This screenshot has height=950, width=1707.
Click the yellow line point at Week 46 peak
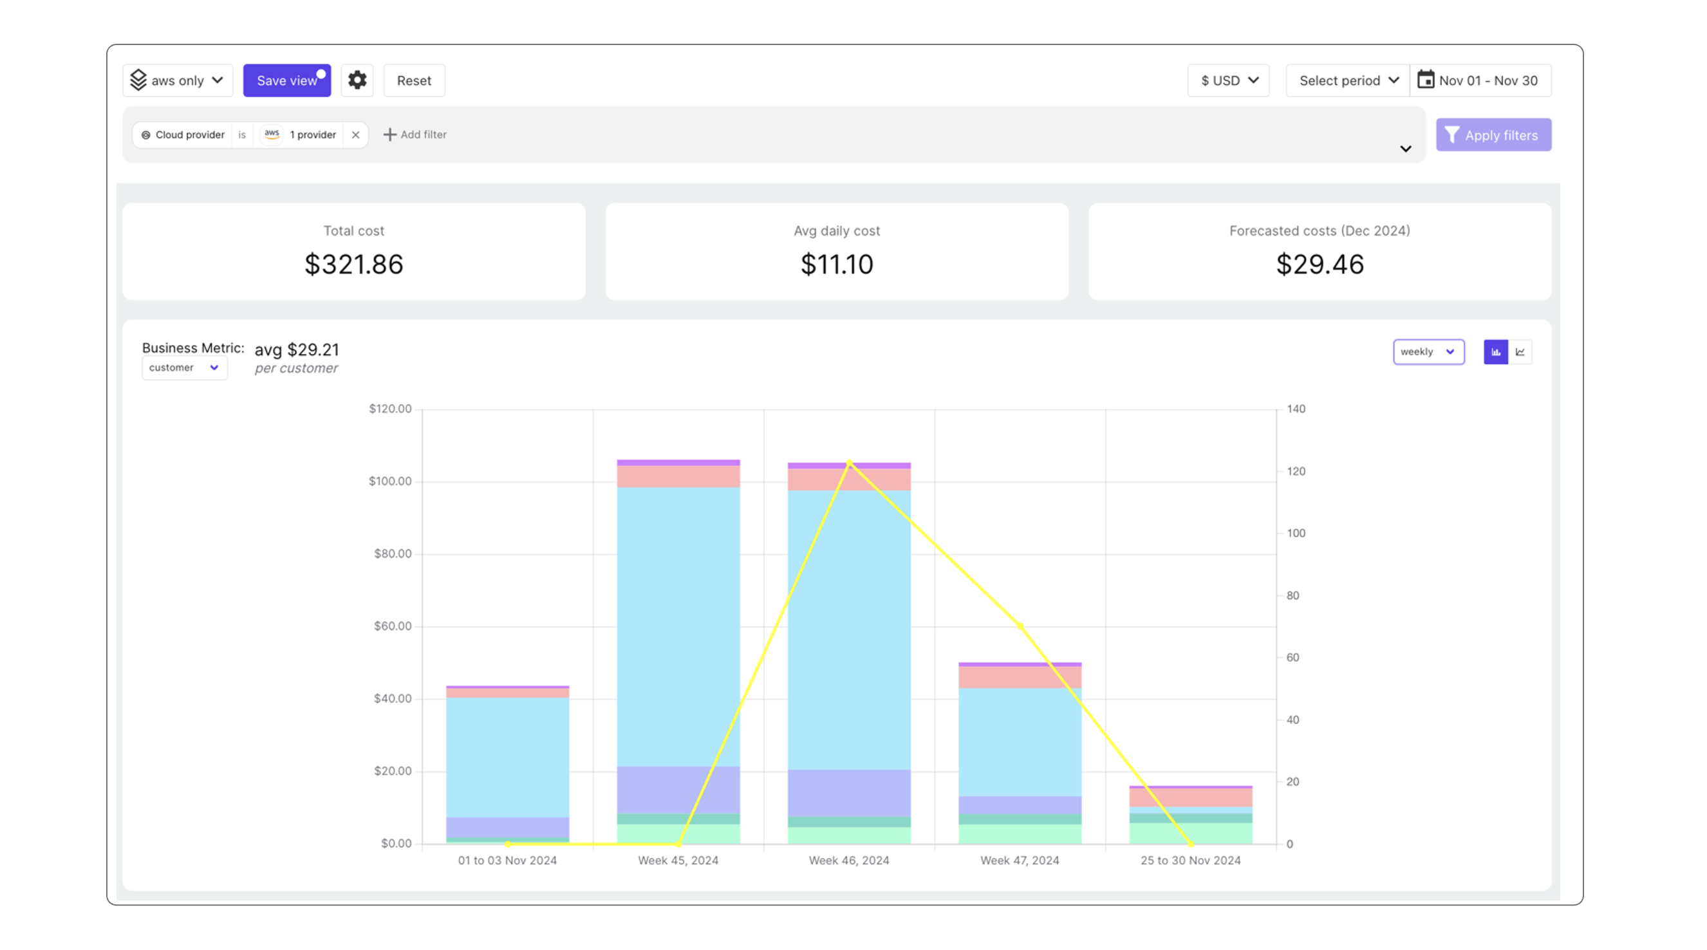click(x=850, y=463)
